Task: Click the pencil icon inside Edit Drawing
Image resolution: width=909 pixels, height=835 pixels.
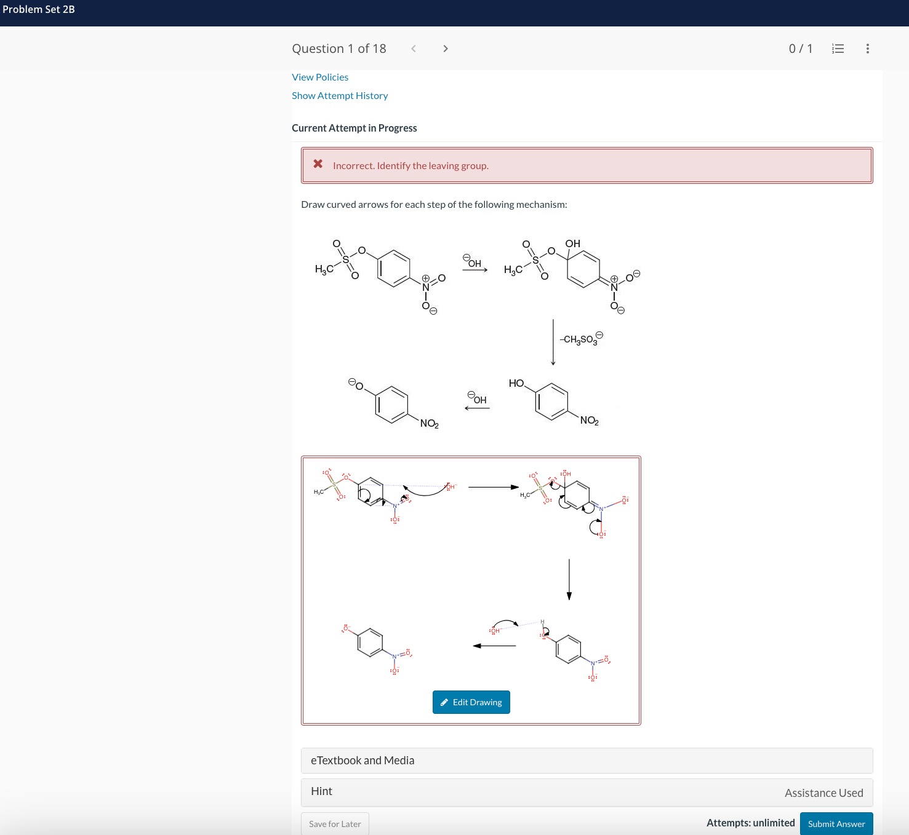Action: click(444, 702)
